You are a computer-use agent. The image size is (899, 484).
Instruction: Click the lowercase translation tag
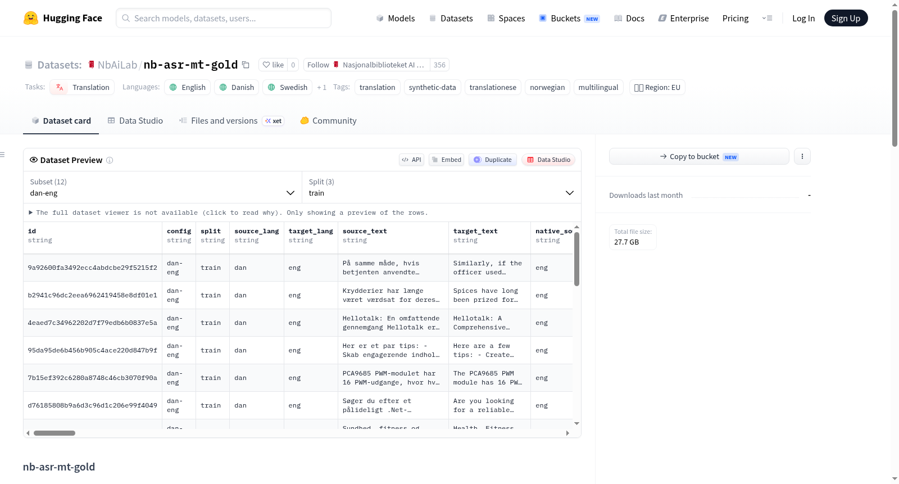[378, 87]
